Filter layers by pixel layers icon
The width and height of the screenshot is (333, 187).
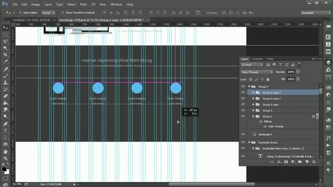[268, 64]
